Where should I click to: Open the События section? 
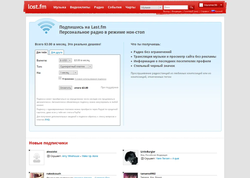click(x=115, y=7)
